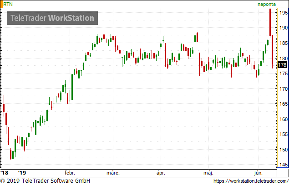
Task: Click the 155 price level label
Action: tap(284, 134)
